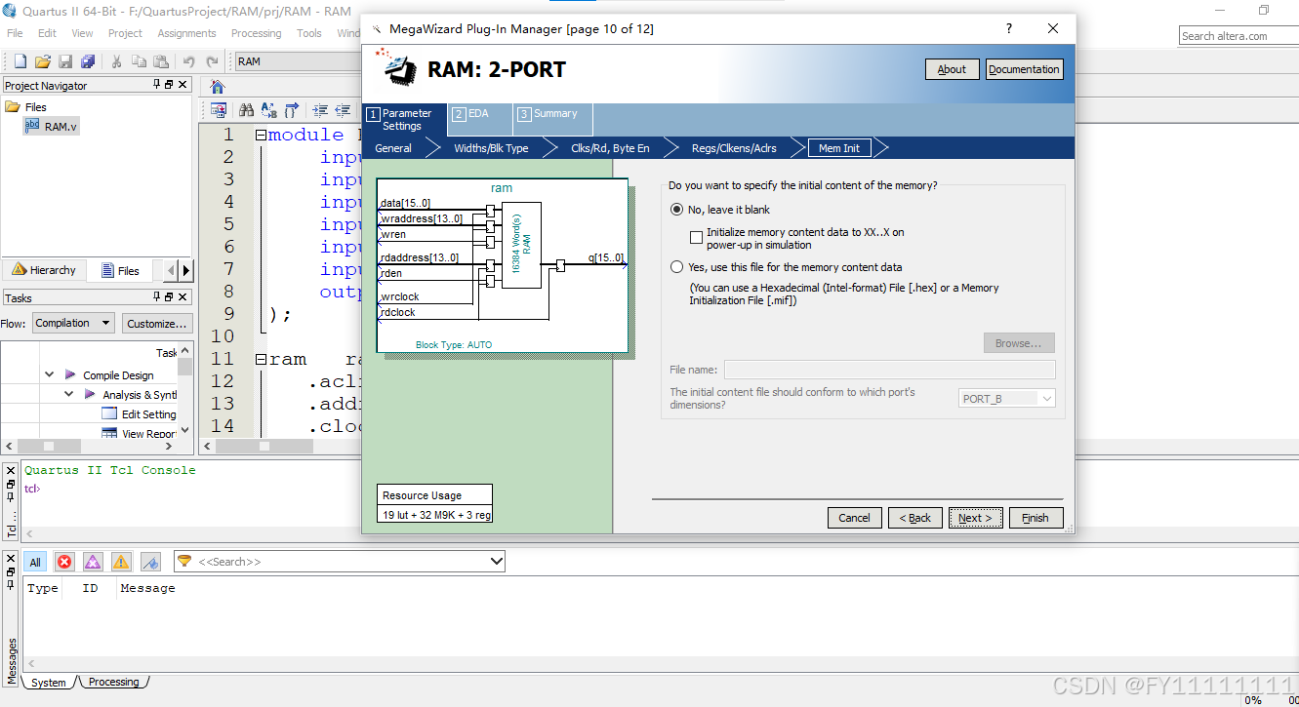Click the Search altera.com field
1299x707 pixels.
[1238, 36]
